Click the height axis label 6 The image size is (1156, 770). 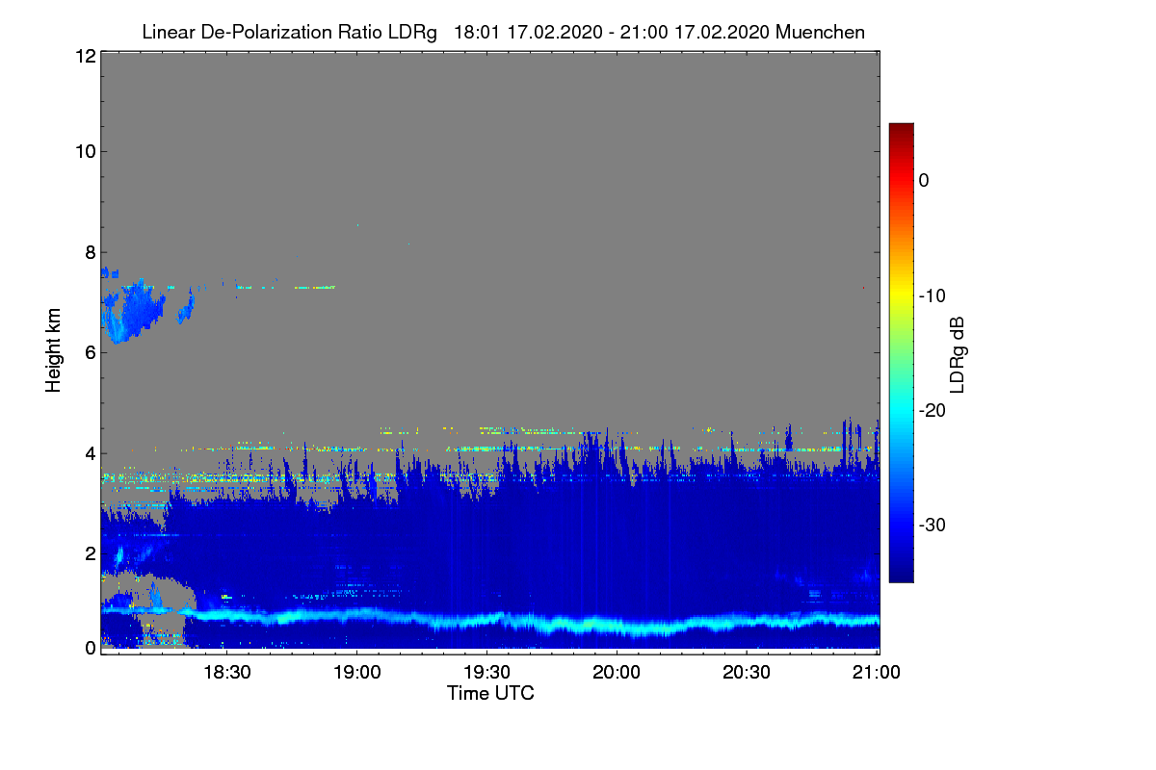tap(89, 352)
